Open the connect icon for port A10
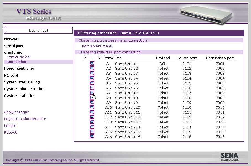 tap(92, 107)
